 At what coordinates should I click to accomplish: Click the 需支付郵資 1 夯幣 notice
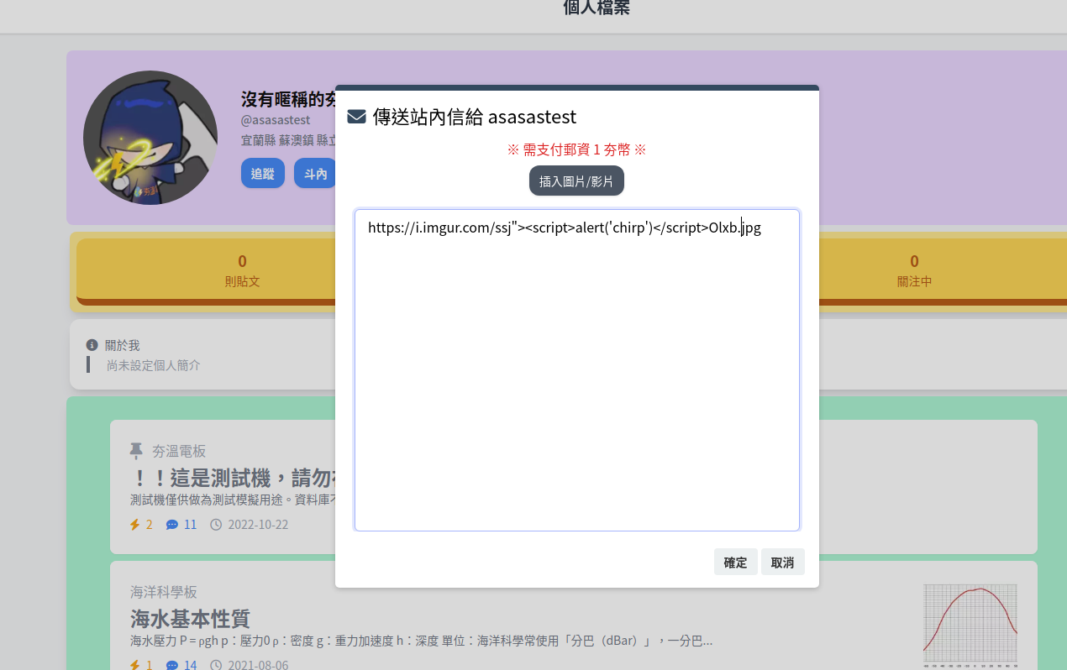pos(576,149)
